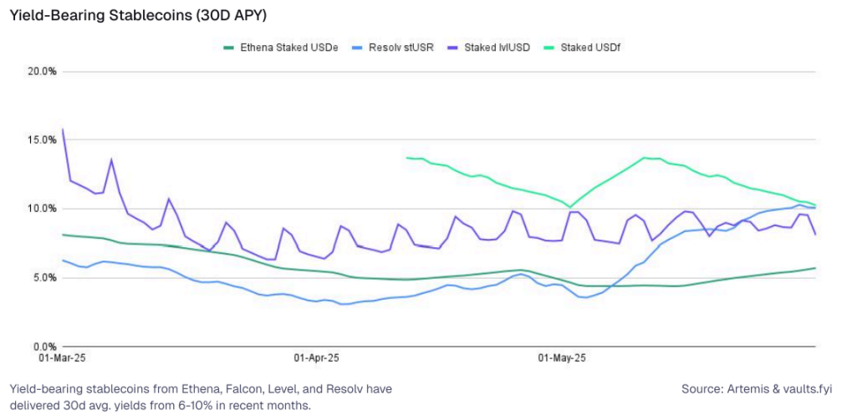Viewport: 842px width, 420px height.
Task: Click the Source: Artemis & vaults.fyi text
Action: tap(757, 388)
